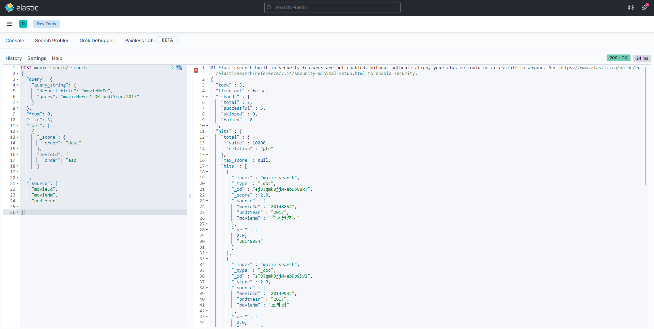654x329 pixels.
Task: Collapse response hits block at line 11
Action: 207,131
